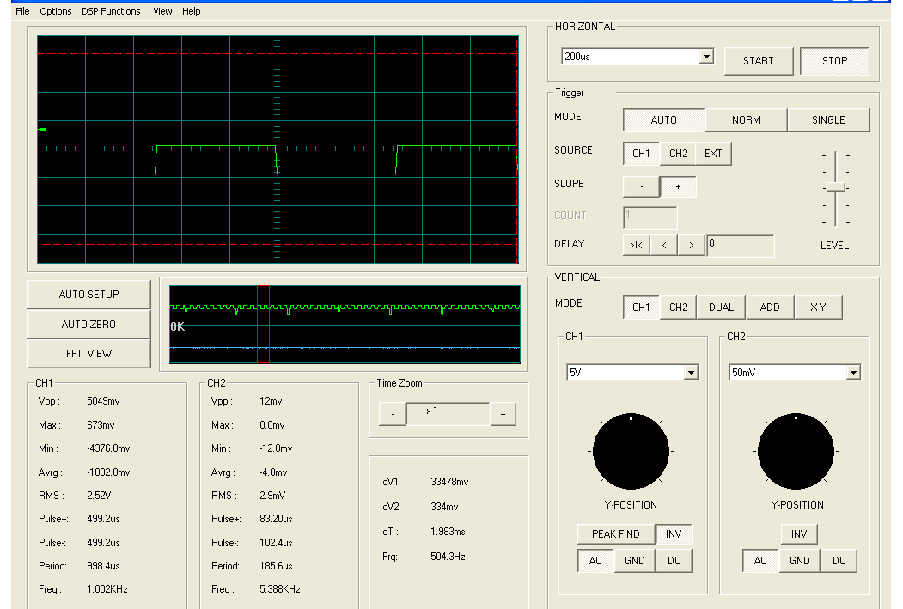
Task: Set vertical mode to X-Y
Action: point(818,308)
